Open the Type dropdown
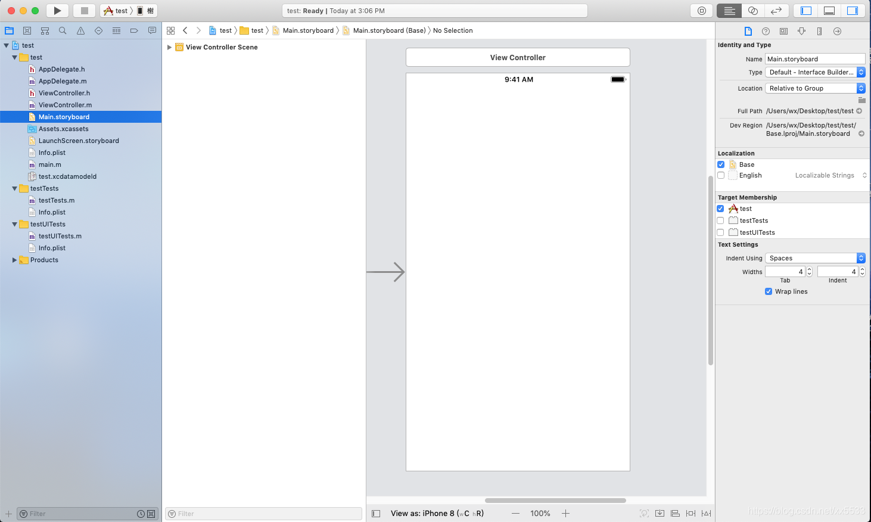 coord(815,72)
